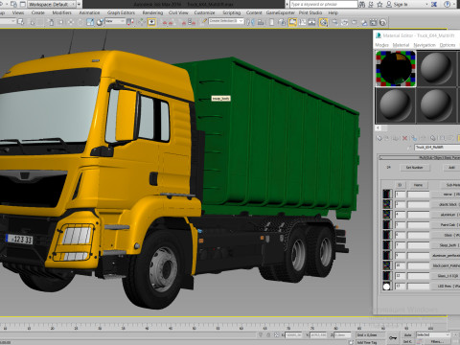Click the Set Number button
Image resolution: width=460 pixels, height=345 pixels.
[x=414, y=168]
